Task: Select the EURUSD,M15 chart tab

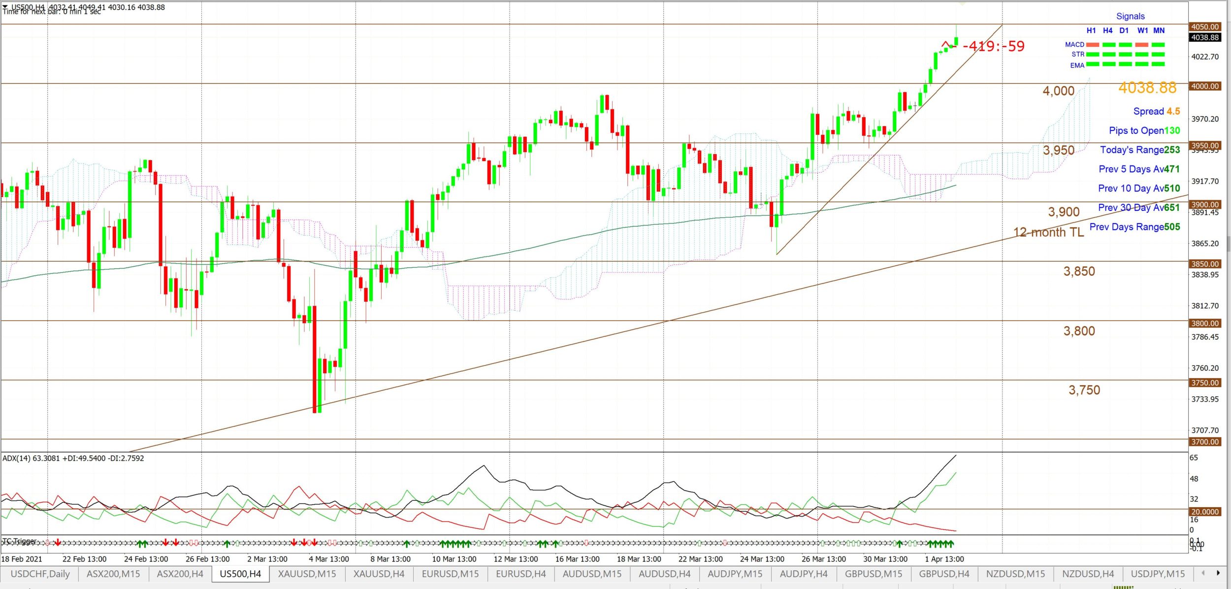Action: pos(450,574)
